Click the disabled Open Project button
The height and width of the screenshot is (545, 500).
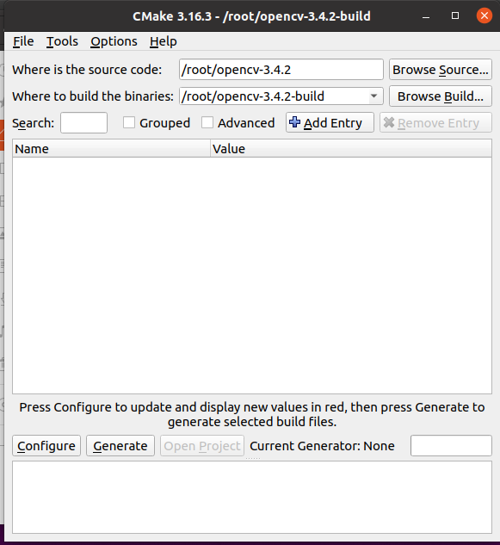click(x=202, y=446)
